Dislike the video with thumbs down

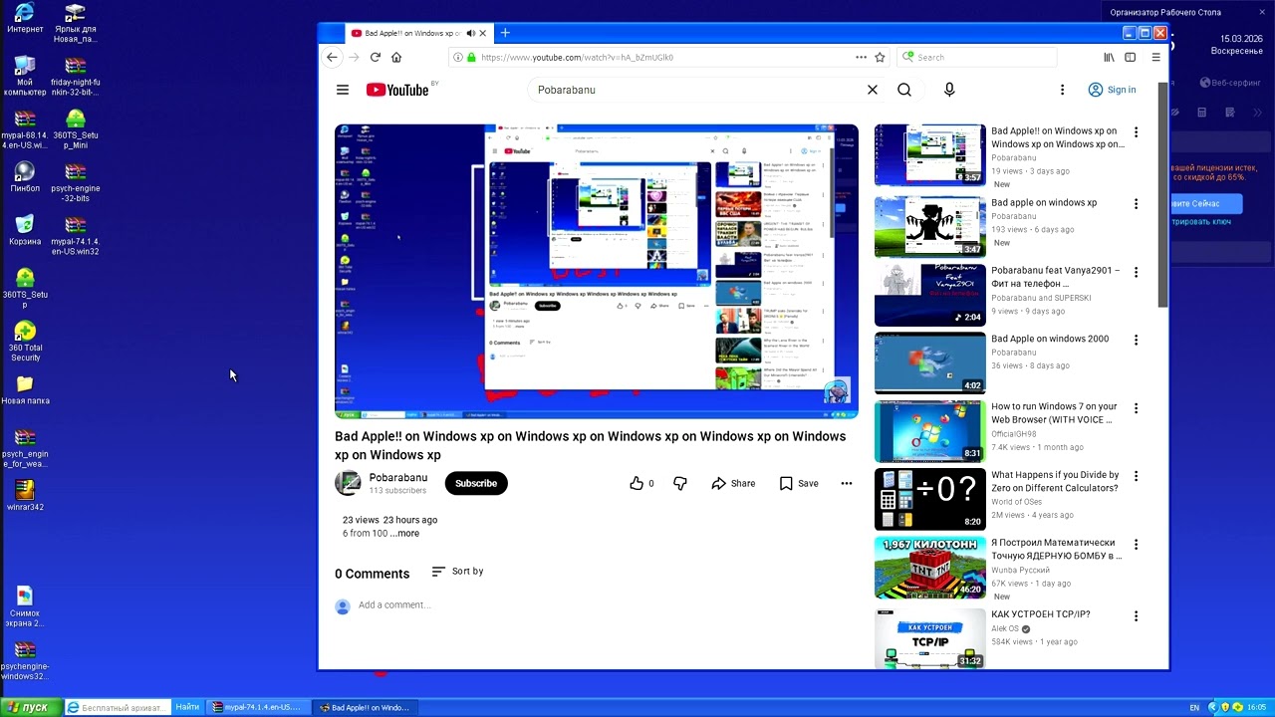point(680,483)
